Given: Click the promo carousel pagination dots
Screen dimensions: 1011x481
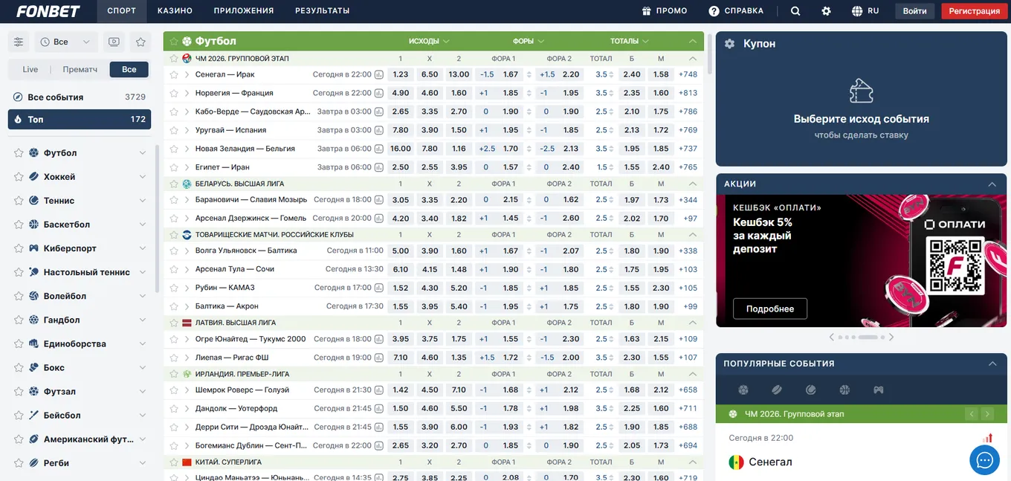Looking at the screenshot, I should pyautogui.click(x=861, y=337).
